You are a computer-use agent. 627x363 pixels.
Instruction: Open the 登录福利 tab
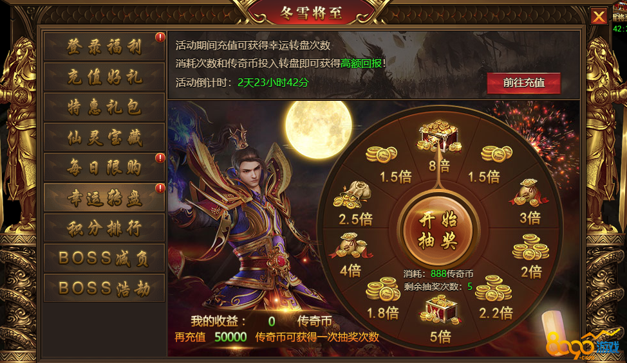click(x=104, y=47)
